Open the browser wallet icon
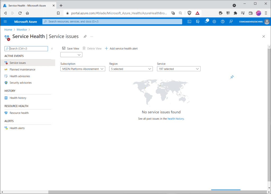Screen dimensions: 271x194 click(x=251, y=13)
